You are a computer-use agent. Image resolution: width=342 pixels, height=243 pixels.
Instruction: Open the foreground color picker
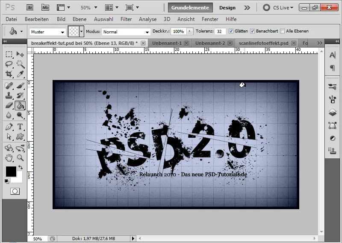point(11,172)
